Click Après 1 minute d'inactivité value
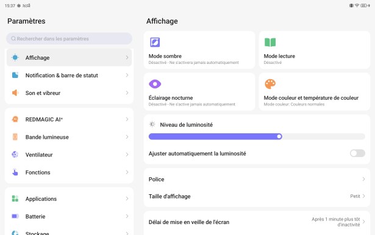This screenshot has width=375, height=235. click(x=335, y=222)
